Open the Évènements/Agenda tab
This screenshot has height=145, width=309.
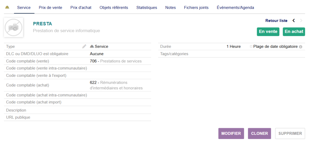(x=235, y=8)
